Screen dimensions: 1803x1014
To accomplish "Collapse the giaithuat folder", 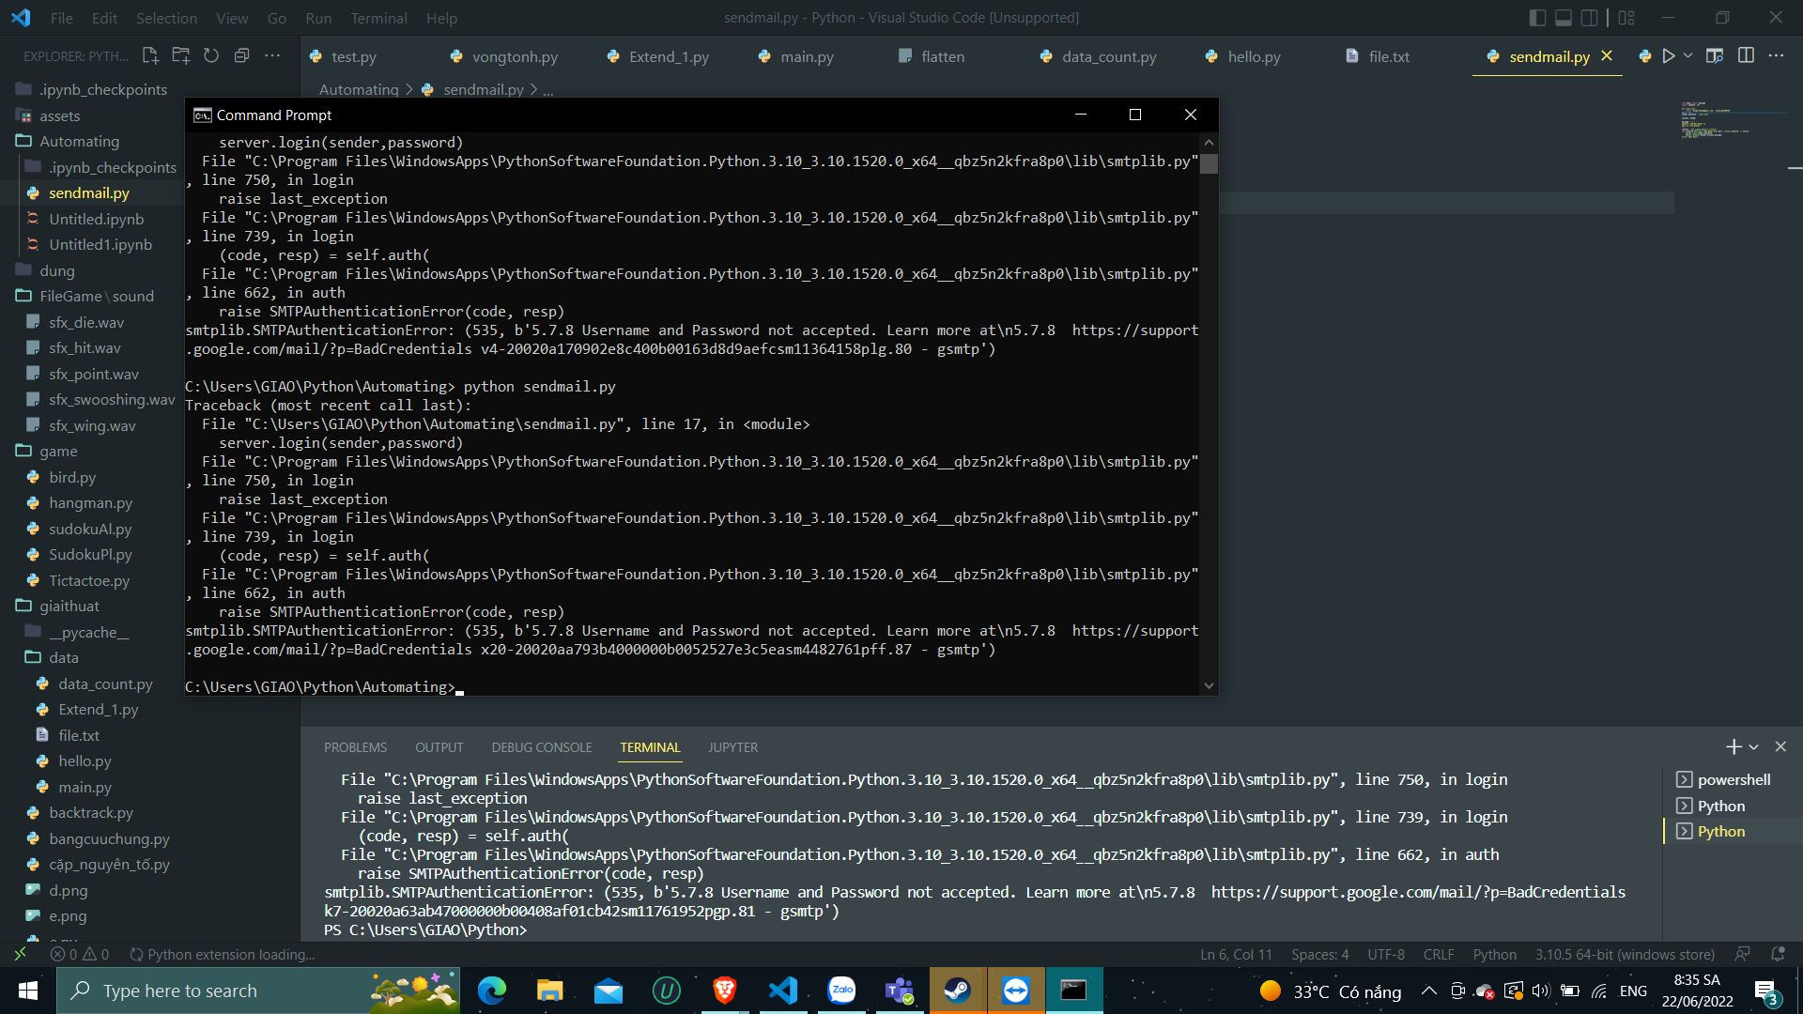I will pyautogui.click(x=69, y=606).
